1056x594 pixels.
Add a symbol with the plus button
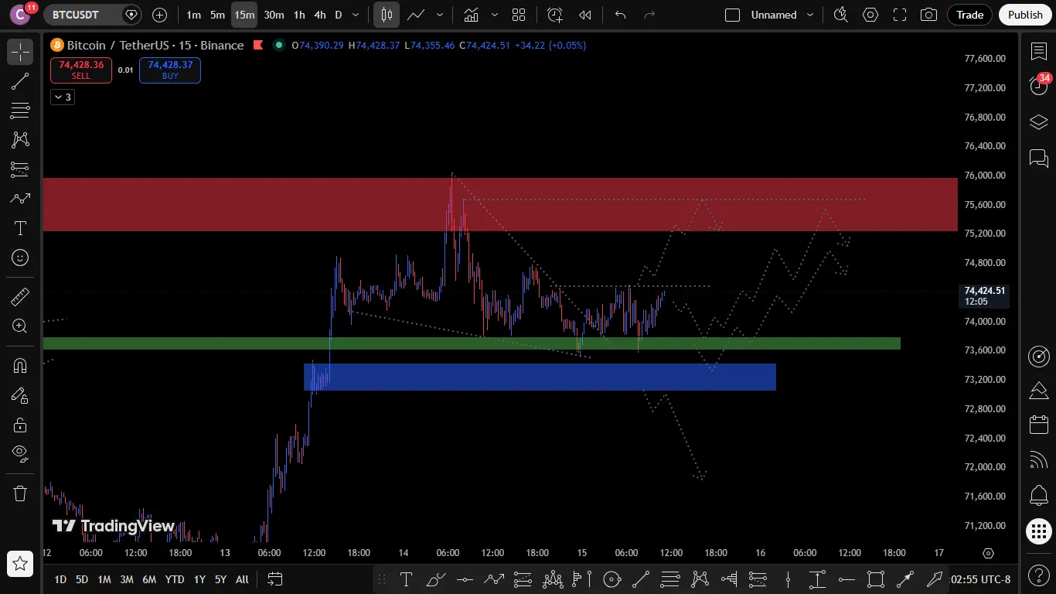tap(159, 15)
